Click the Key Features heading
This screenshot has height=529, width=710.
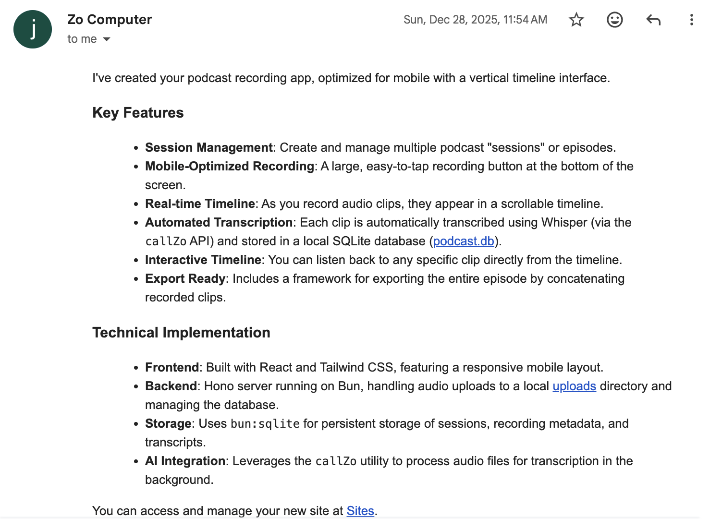138,113
